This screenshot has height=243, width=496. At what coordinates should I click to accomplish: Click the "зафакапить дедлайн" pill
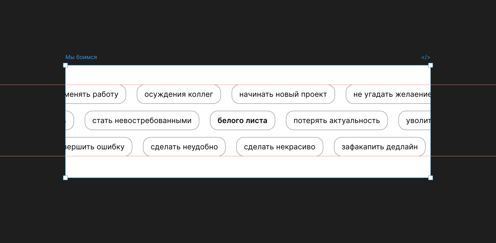coord(379,147)
